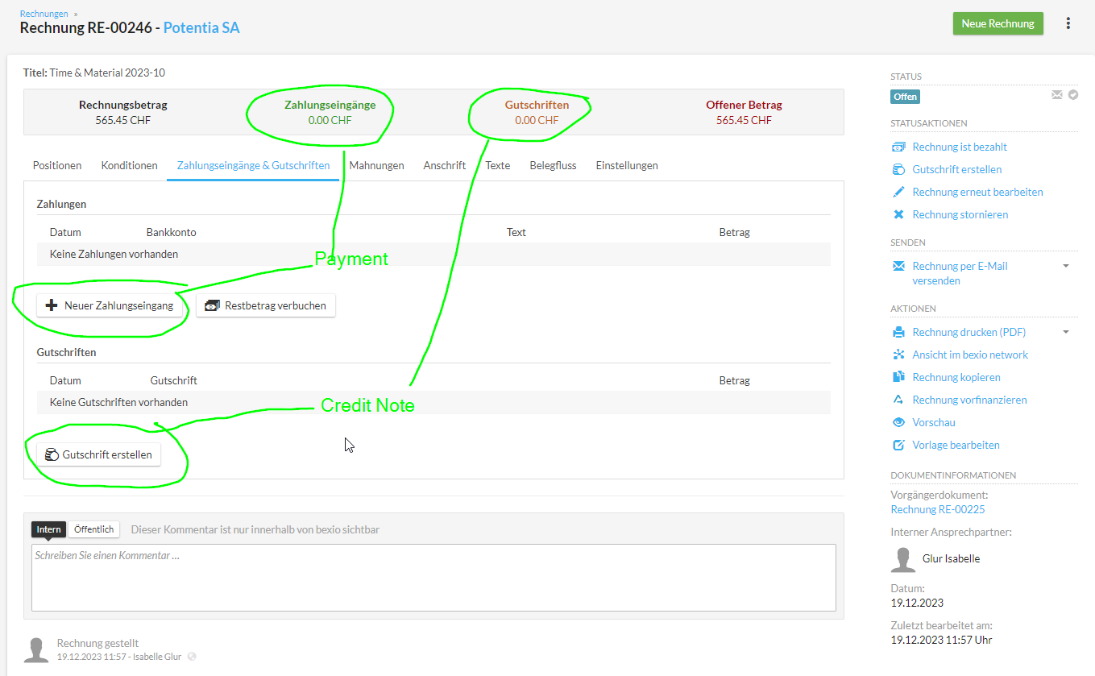Click the Ansicht im bexio network link
Image resolution: width=1095 pixels, height=676 pixels.
[970, 355]
